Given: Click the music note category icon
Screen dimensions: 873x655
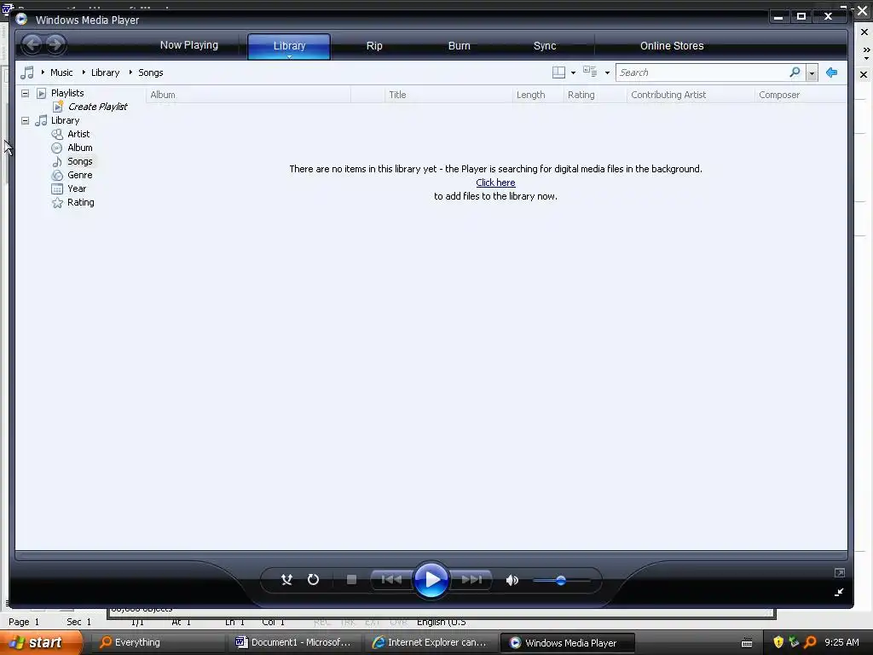Looking at the screenshot, I should [26, 72].
